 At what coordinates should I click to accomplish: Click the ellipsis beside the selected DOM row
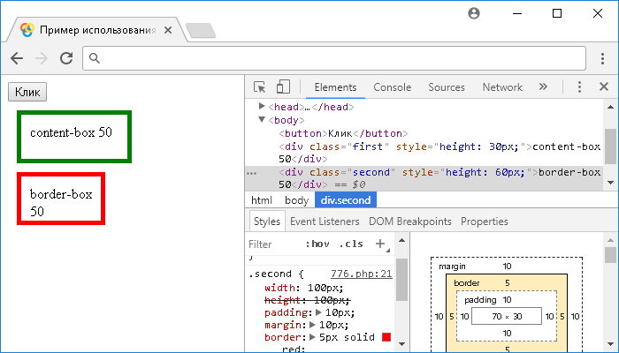point(251,173)
